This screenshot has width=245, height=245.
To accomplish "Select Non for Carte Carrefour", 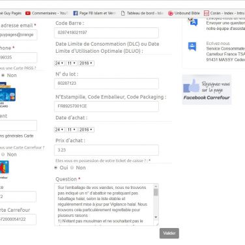I will pos(3,154).
